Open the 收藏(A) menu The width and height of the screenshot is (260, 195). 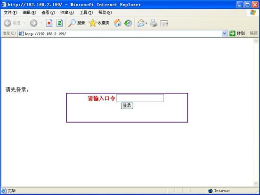pyautogui.click(x=67, y=13)
